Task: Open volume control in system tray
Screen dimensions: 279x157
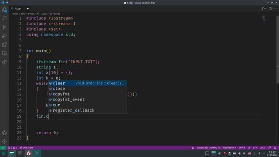Action: pyautogui.click(x=239, y=154)
